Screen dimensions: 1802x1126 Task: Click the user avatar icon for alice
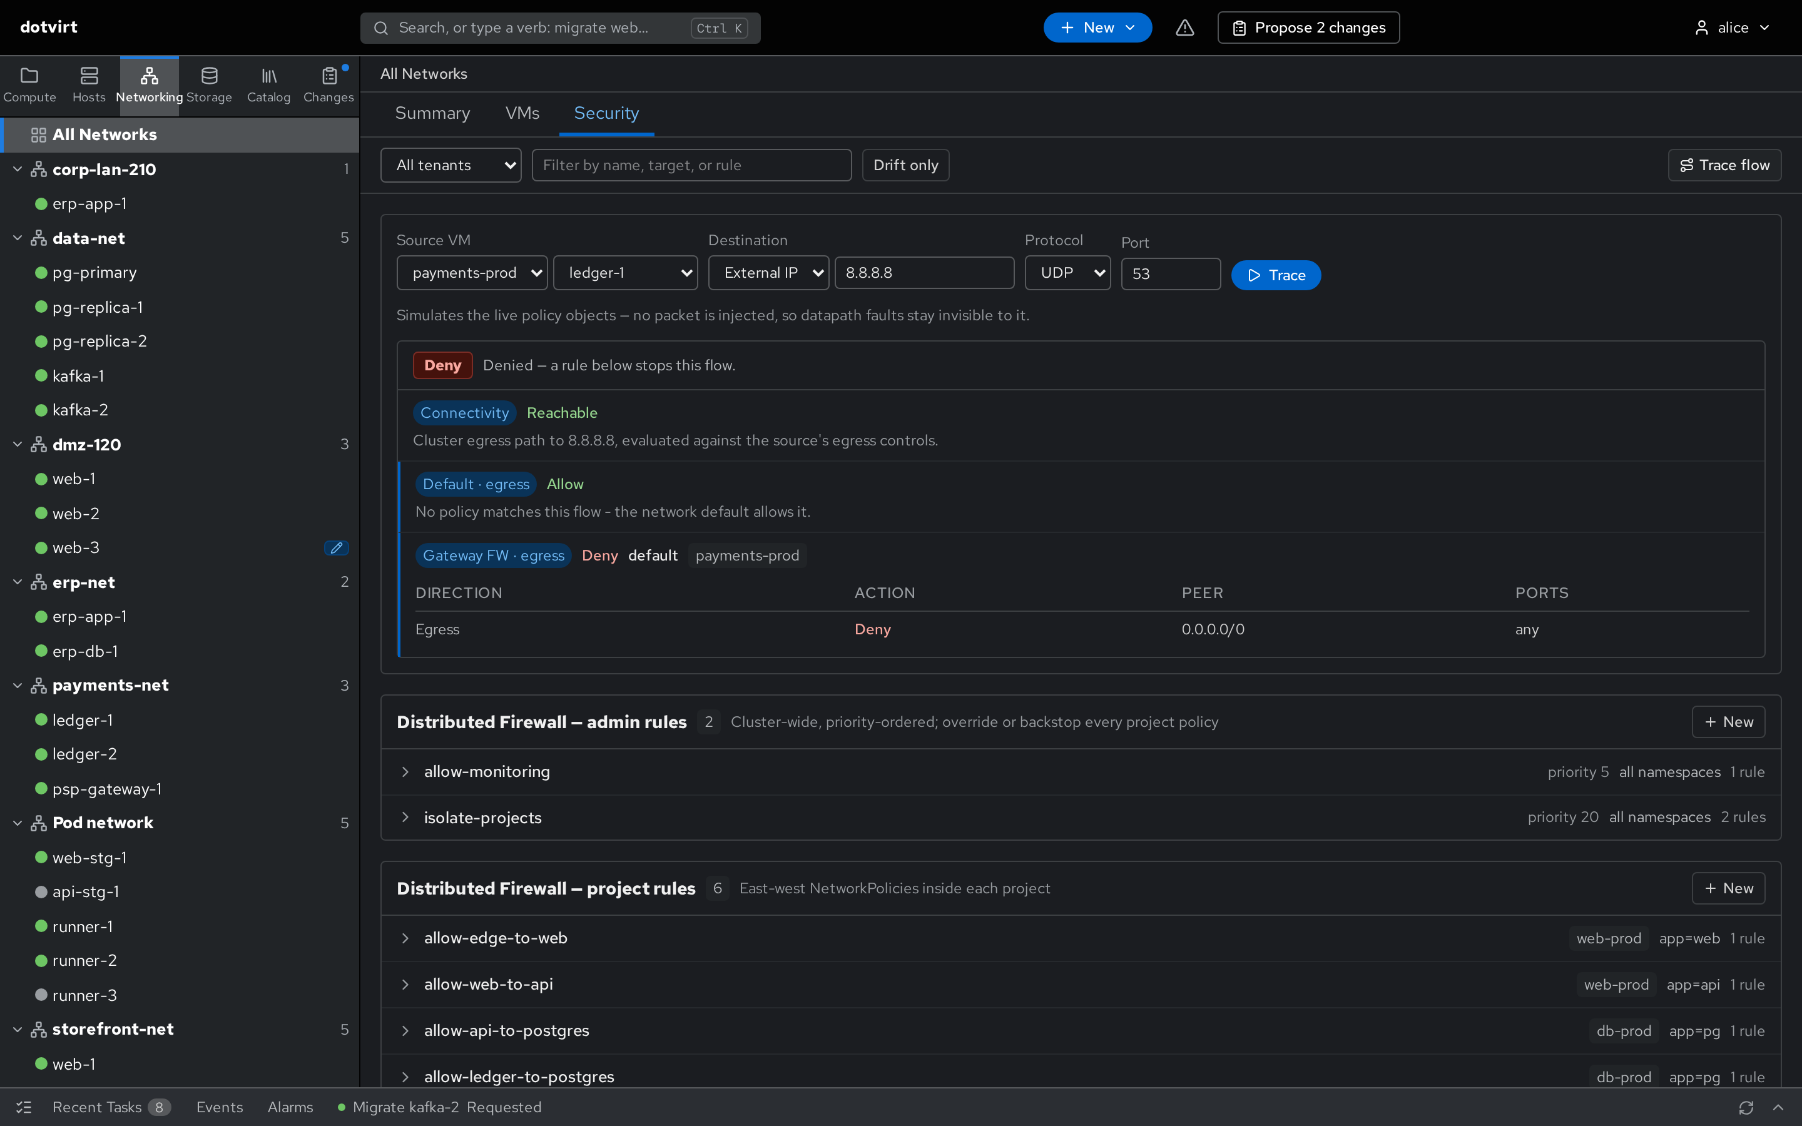click(x=1701, y=28)
